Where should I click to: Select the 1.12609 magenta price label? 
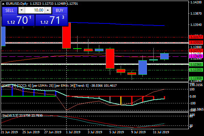(196, 56)
